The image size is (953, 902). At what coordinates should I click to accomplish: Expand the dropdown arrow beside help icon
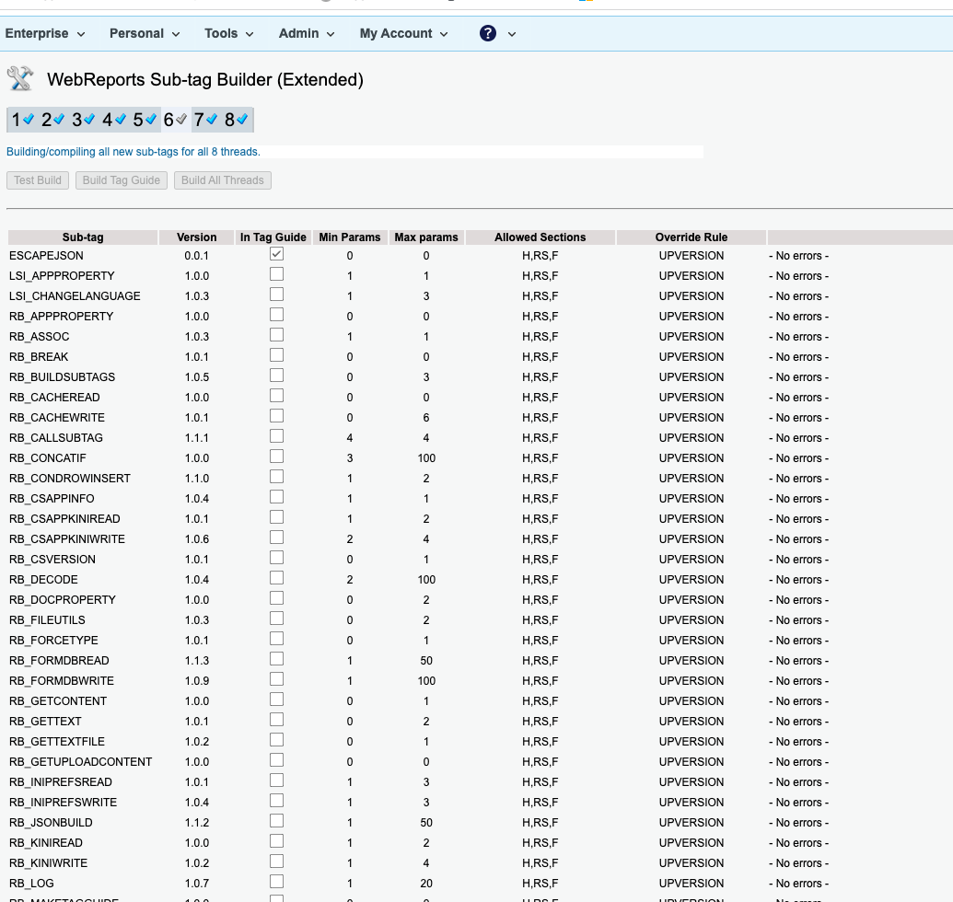(x=512, y=34)
